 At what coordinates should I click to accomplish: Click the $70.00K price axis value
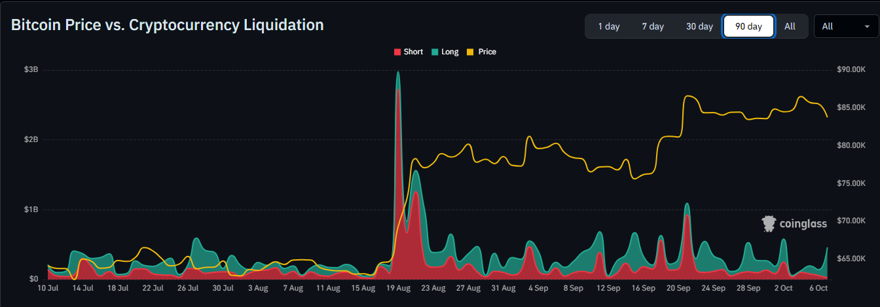coord(851,221)
